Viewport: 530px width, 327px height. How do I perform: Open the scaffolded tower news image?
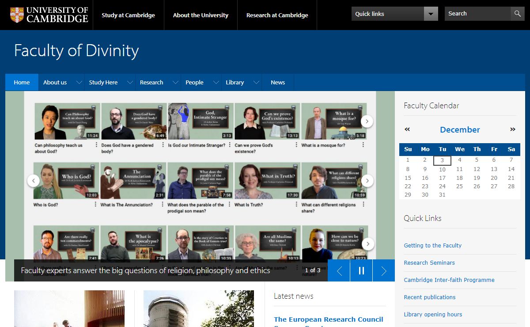tap(199, 308)
